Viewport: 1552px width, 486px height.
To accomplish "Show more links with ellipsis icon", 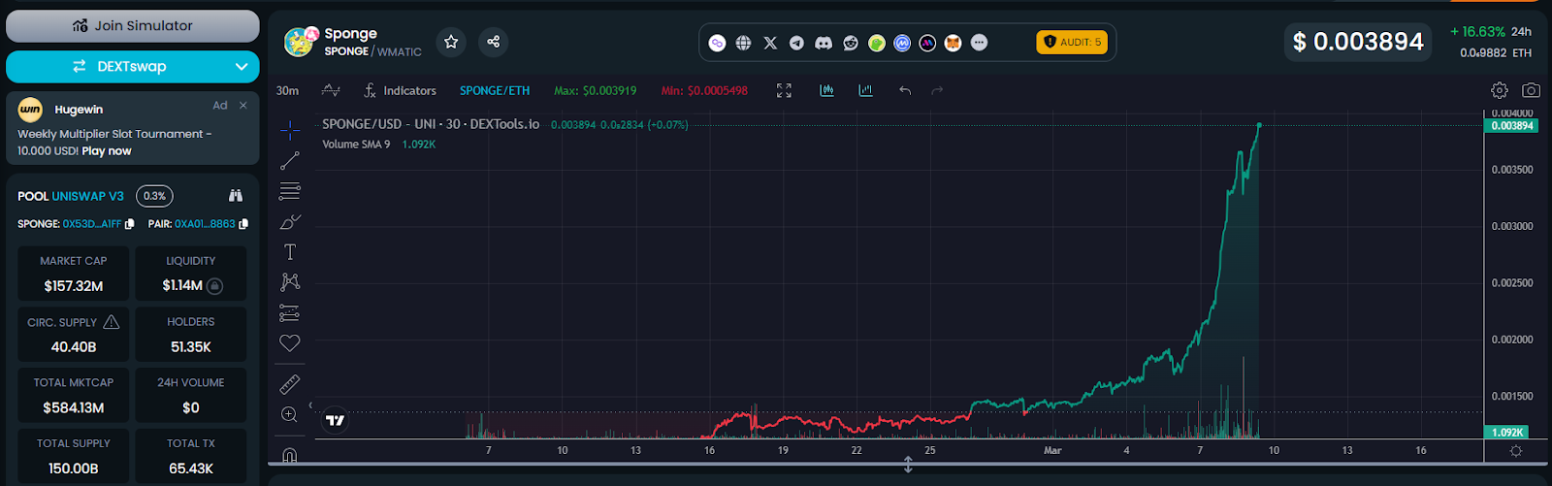I will [980, 43].
